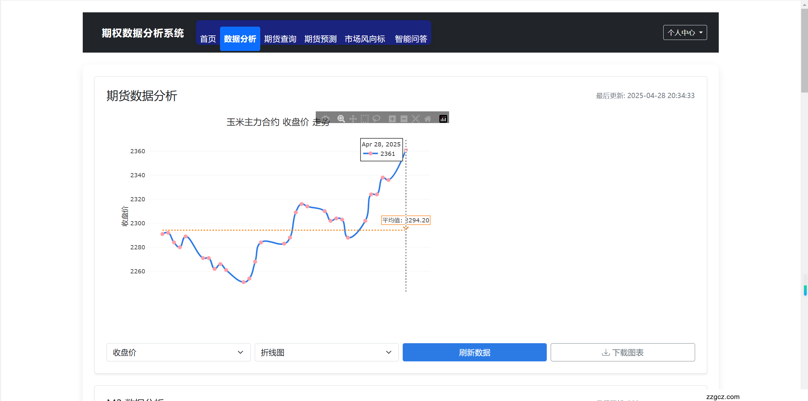
Task: Click the Apr 28 data point tooltip
Action: 381,149
